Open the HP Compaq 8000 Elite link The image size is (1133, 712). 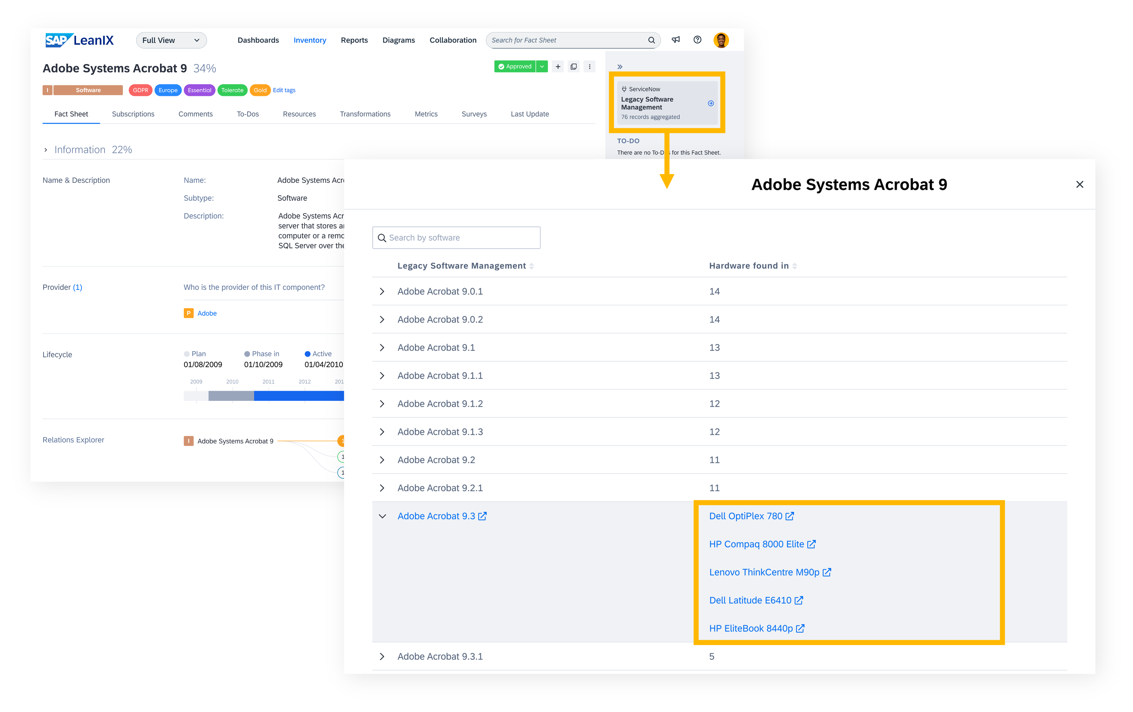pos(762,544)
